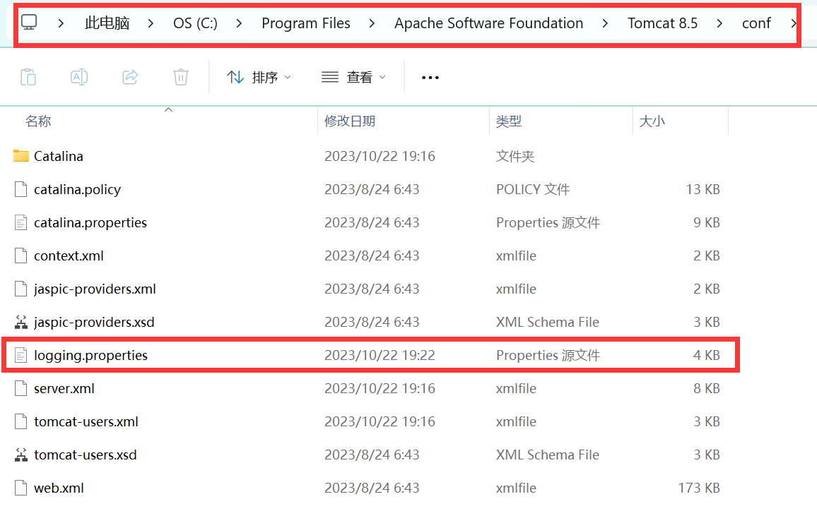The width and height of the screenshot is (817, 523).
Task: Select the catalina.policy file name
Action: [x=77, y=189]
